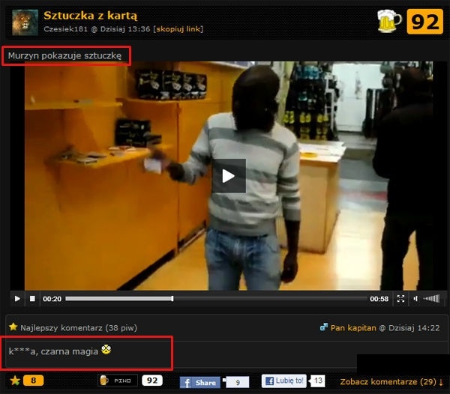Click the stop button in player controls
The image size is (450, 394).
[x=32, y=299]
